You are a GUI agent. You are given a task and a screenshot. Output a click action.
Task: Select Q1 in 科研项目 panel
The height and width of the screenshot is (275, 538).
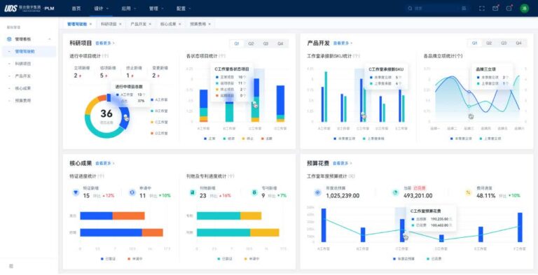pos(237,43)
